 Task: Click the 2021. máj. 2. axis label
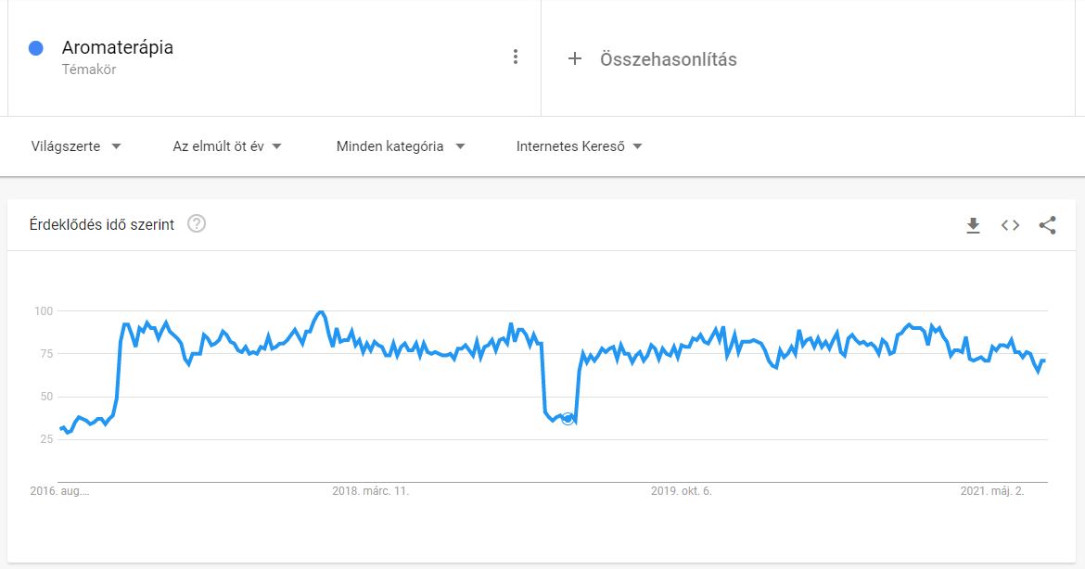992,491
